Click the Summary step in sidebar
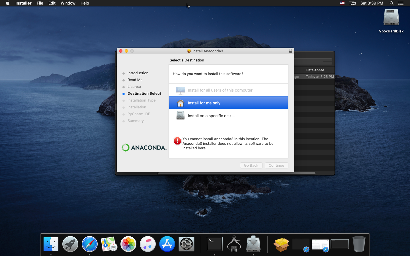 (x=136, y=121)
